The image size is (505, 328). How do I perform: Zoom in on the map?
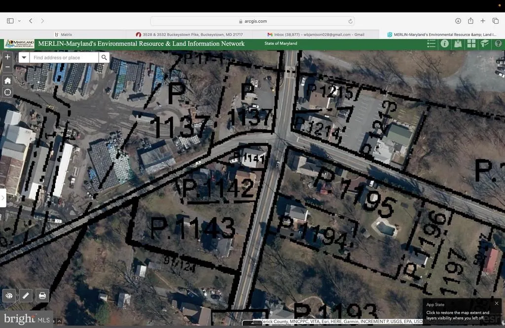click(7, 57)
